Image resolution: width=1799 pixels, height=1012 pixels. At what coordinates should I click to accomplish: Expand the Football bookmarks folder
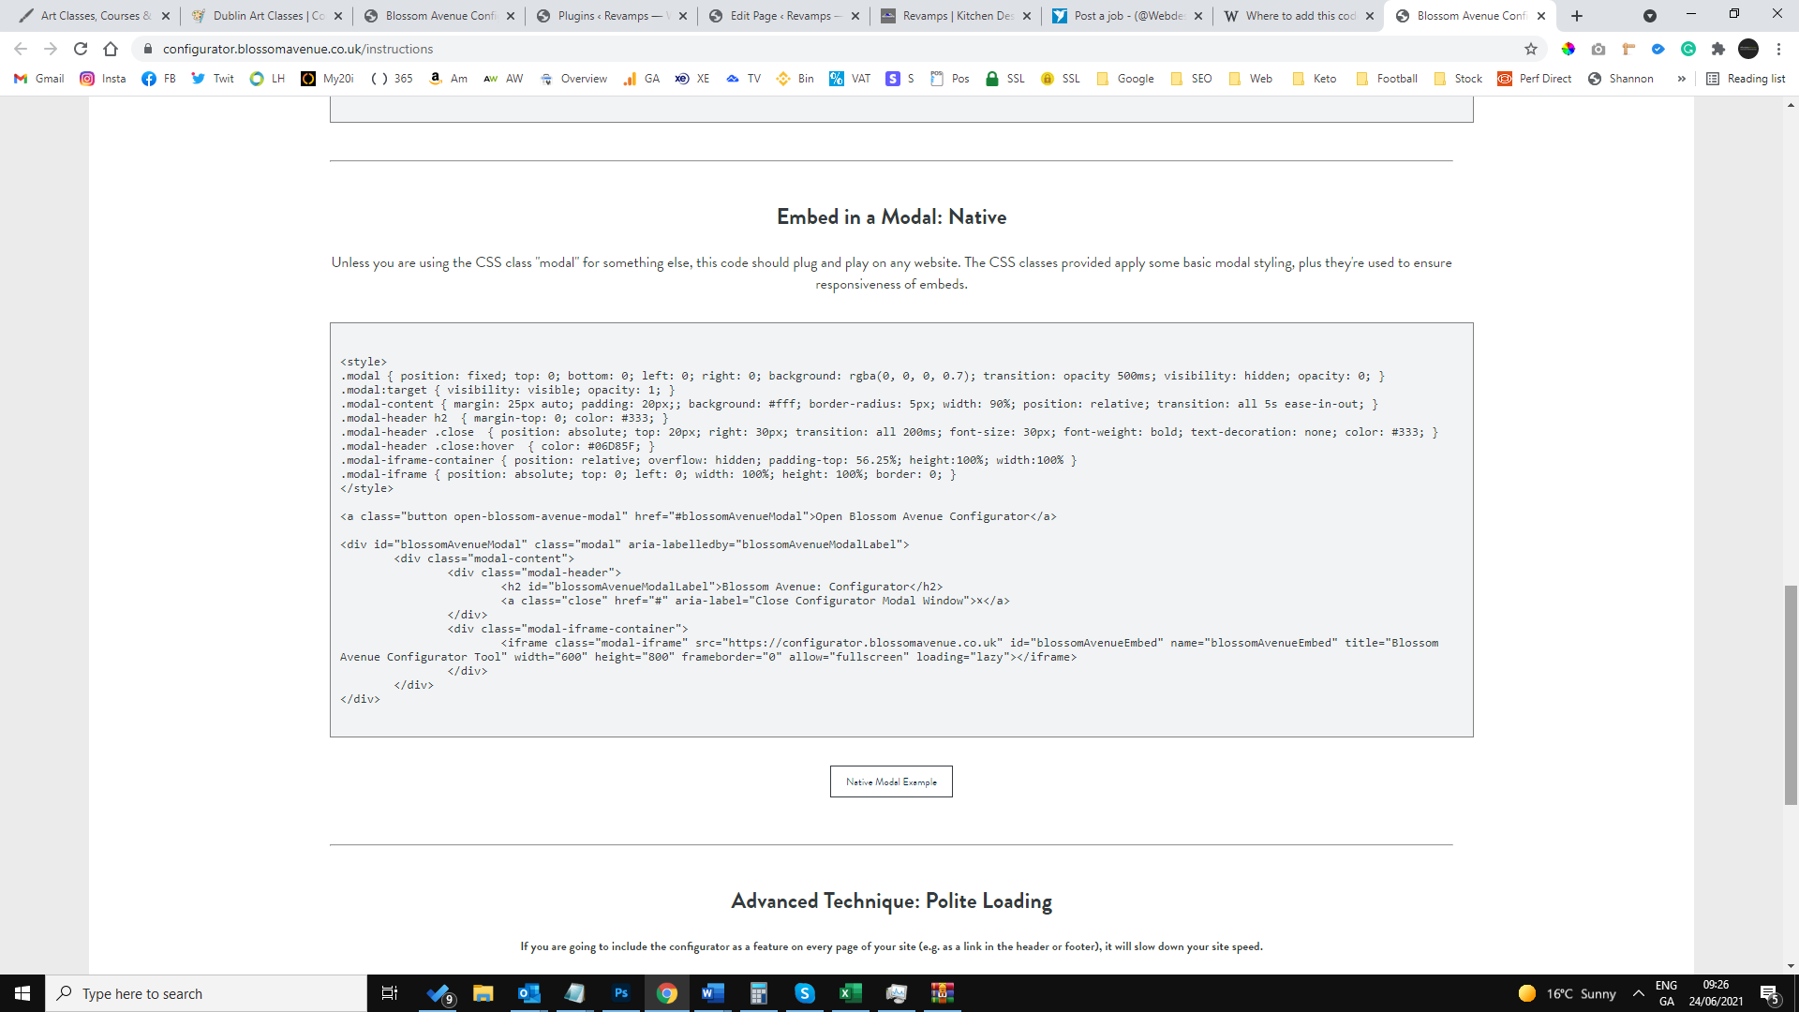coord(1387,79)
